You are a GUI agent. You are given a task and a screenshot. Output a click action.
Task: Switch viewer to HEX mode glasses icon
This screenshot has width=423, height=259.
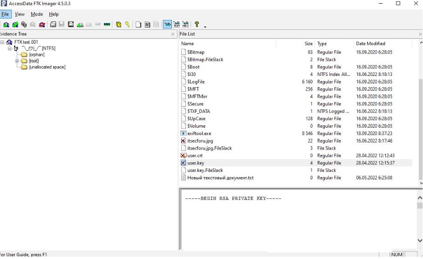point(185,25)
